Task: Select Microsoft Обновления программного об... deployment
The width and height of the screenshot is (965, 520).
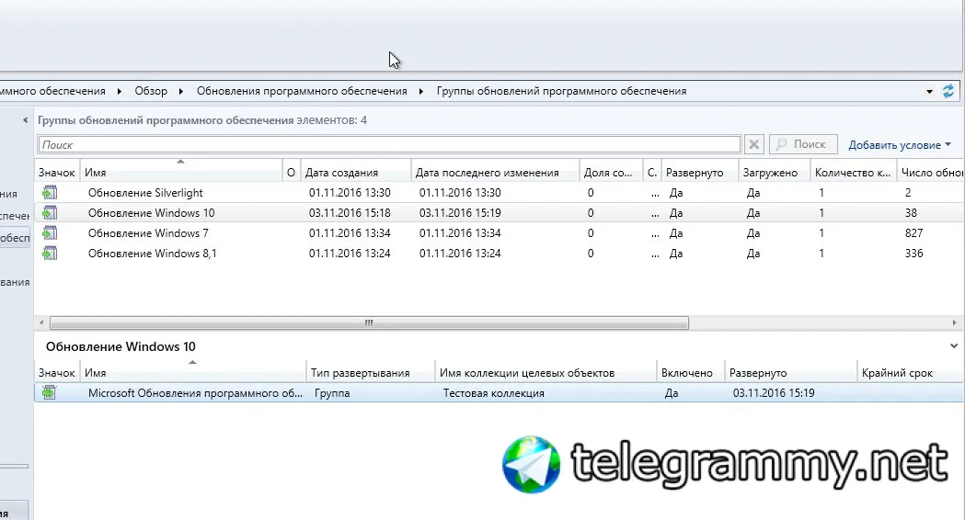Action: pyautogui.click(x=500, y=393)
